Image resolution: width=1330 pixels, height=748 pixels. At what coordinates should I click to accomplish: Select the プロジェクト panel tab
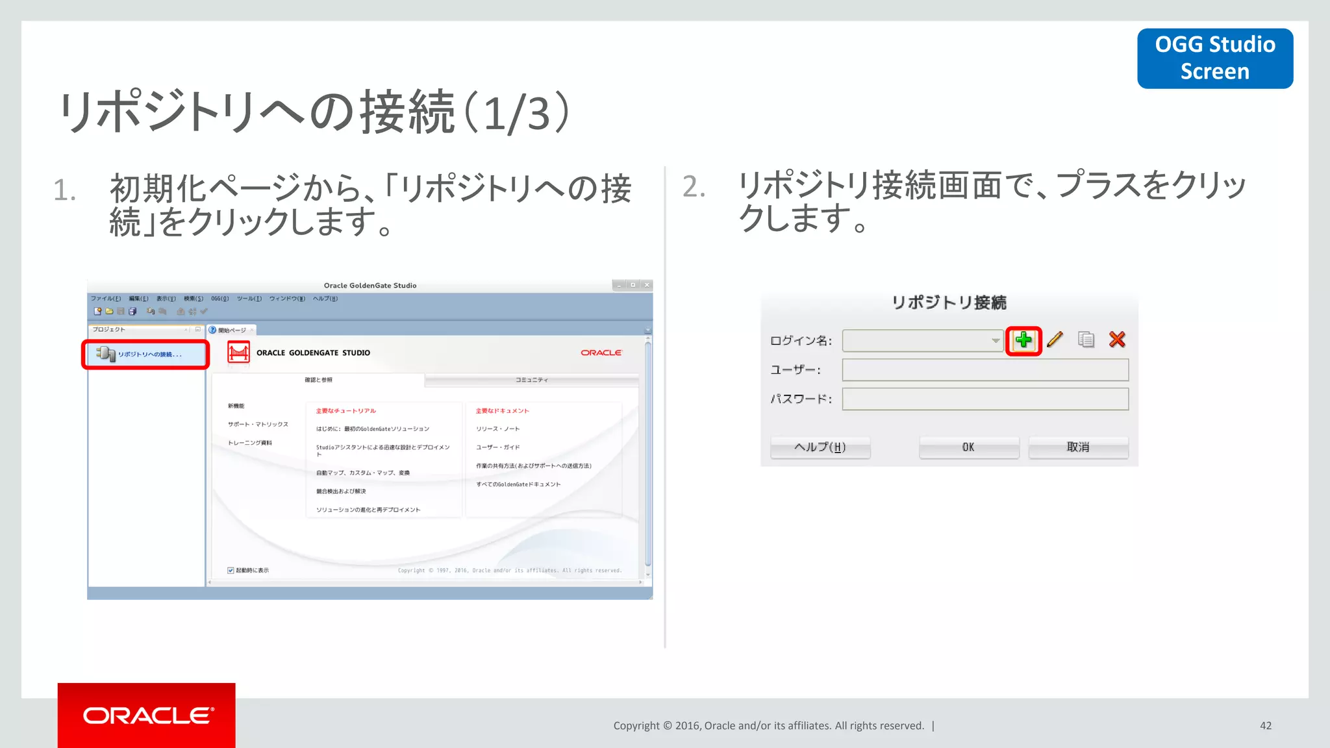(109, 329)
